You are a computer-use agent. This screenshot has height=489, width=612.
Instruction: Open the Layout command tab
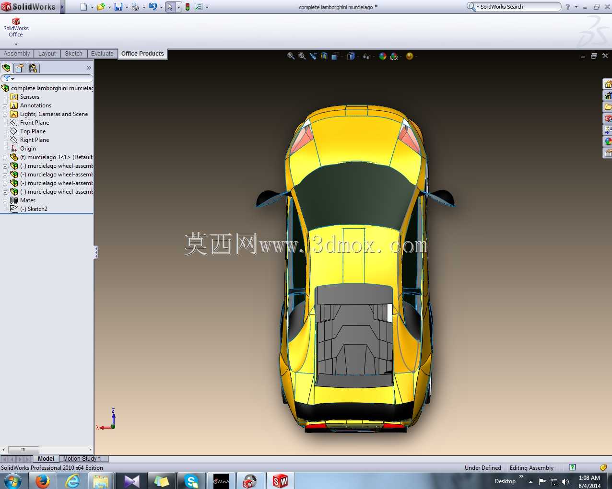[x=47, y=54]
